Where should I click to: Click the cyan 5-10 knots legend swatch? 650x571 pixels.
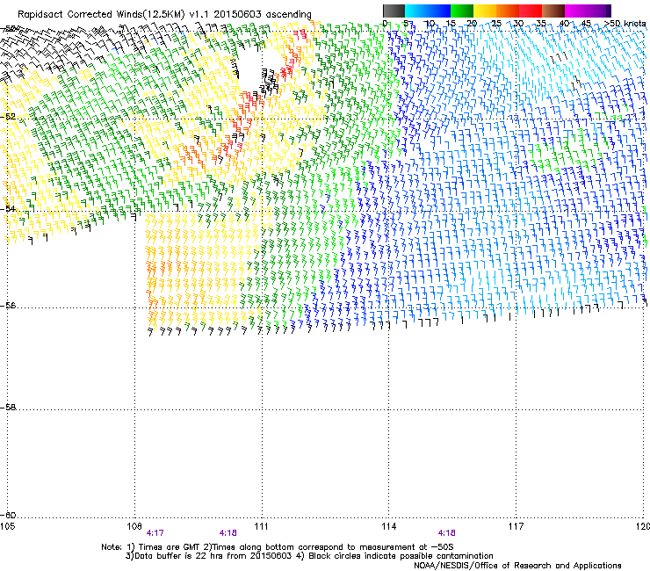416,11
